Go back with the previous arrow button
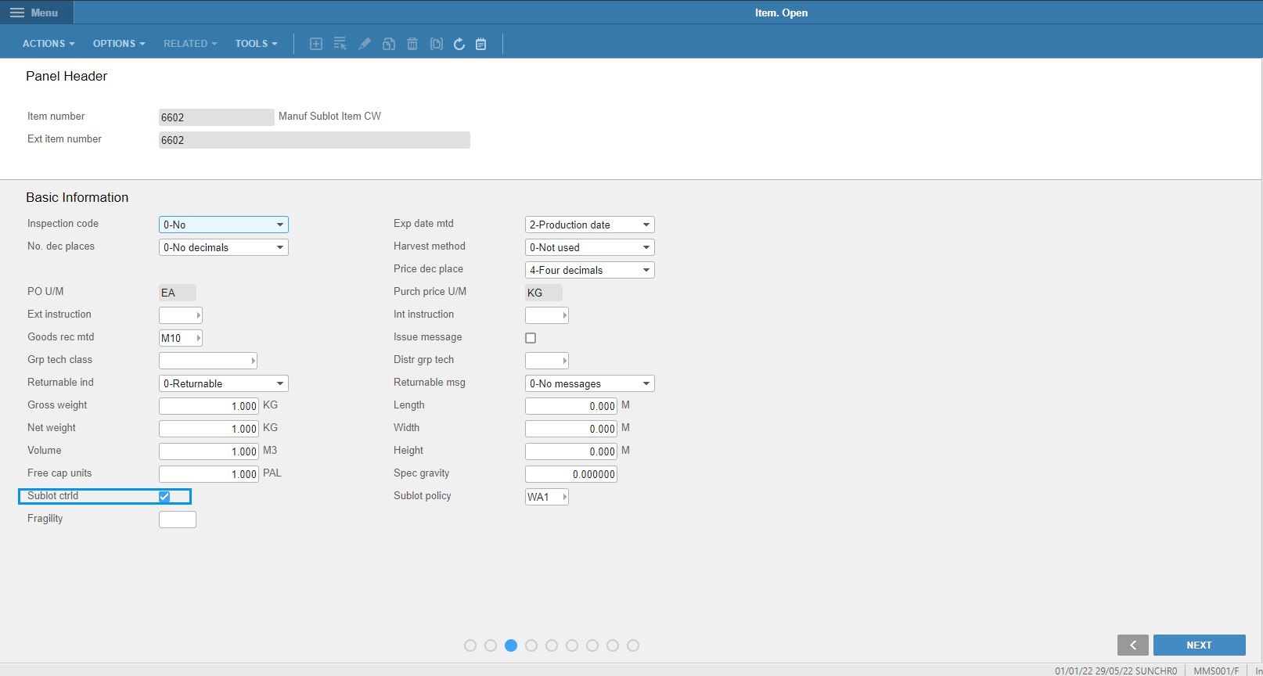Screen dimensions: 1263x676 pyautogui.click(x=1133, y=645)
